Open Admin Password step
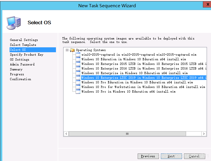This screenshot has height=161, width=211. tap(22, 64)
